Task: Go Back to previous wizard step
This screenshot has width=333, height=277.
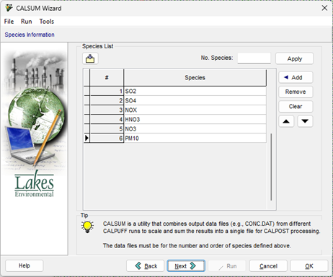Action: click(146, 266)
